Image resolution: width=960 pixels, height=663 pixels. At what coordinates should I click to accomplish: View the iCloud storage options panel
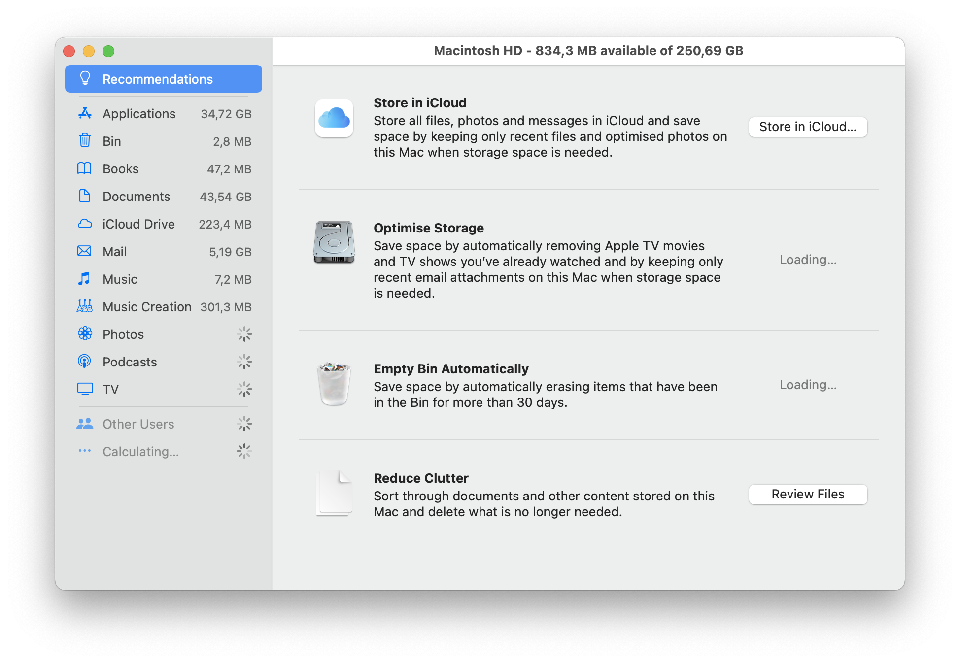808,127
